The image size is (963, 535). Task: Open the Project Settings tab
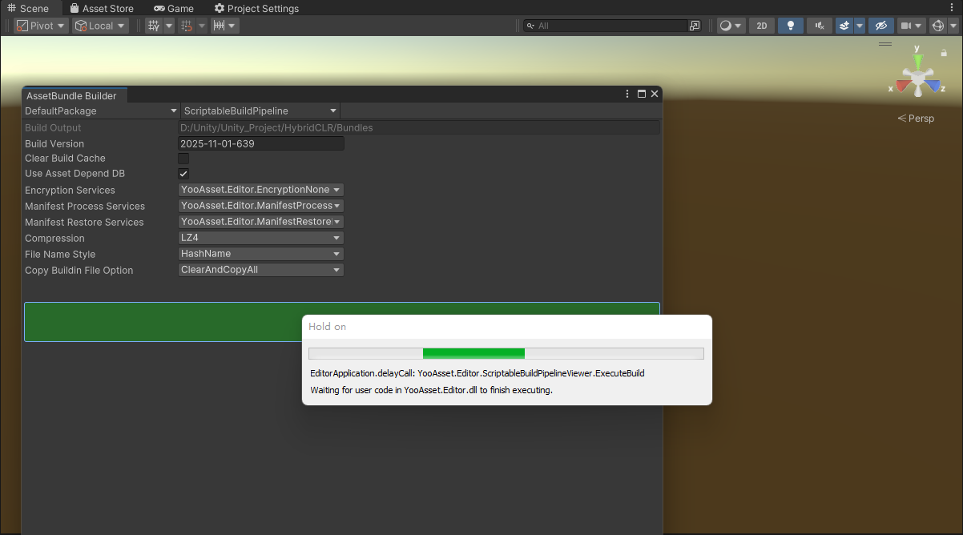(x=256, y=8)
